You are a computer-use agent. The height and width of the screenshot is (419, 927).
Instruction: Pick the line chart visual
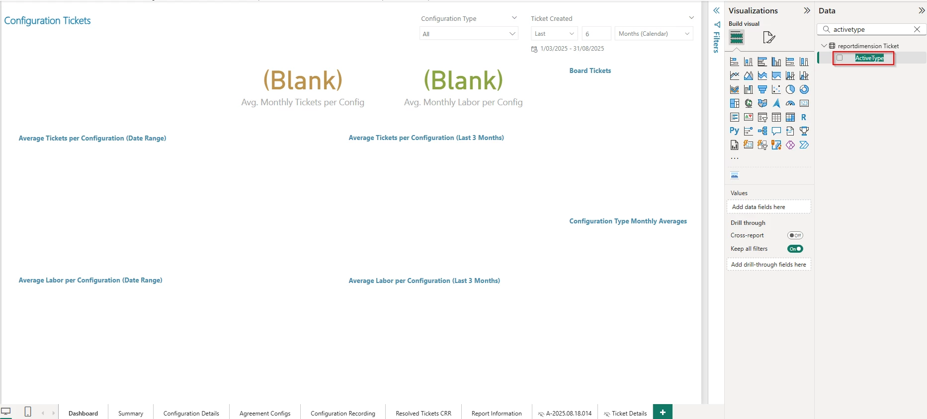coord(734,75)
